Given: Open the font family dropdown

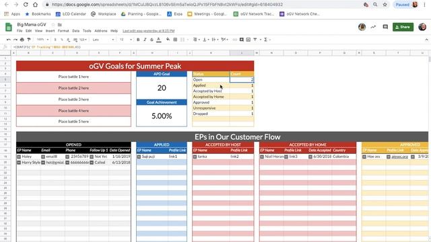Looking at the screenshot, I should pyautogui.click(x=103, y=40).
